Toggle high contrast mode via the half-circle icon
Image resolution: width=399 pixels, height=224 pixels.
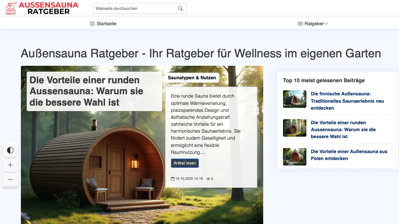(x=10, y=150)
